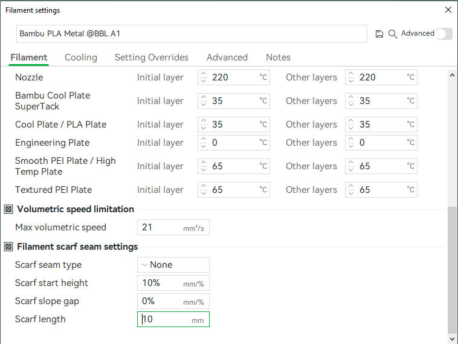
Task: Open the Notes tab
Action: click(x=278, y=57)
